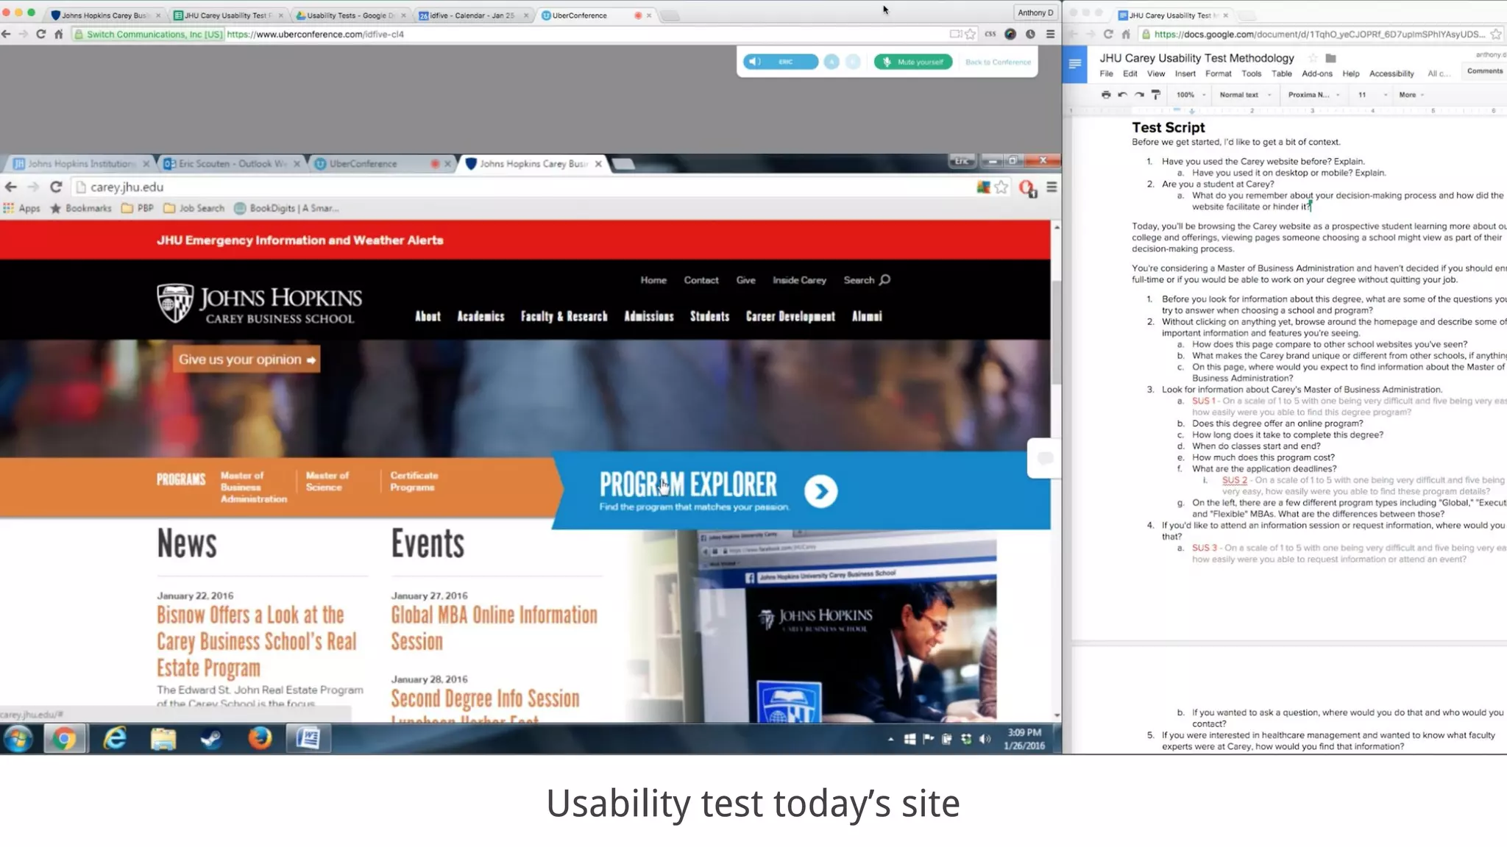Screen dimensions: 1507x847
Task: Open Steam from the Windows taskbar
Action: click(212, 739)
